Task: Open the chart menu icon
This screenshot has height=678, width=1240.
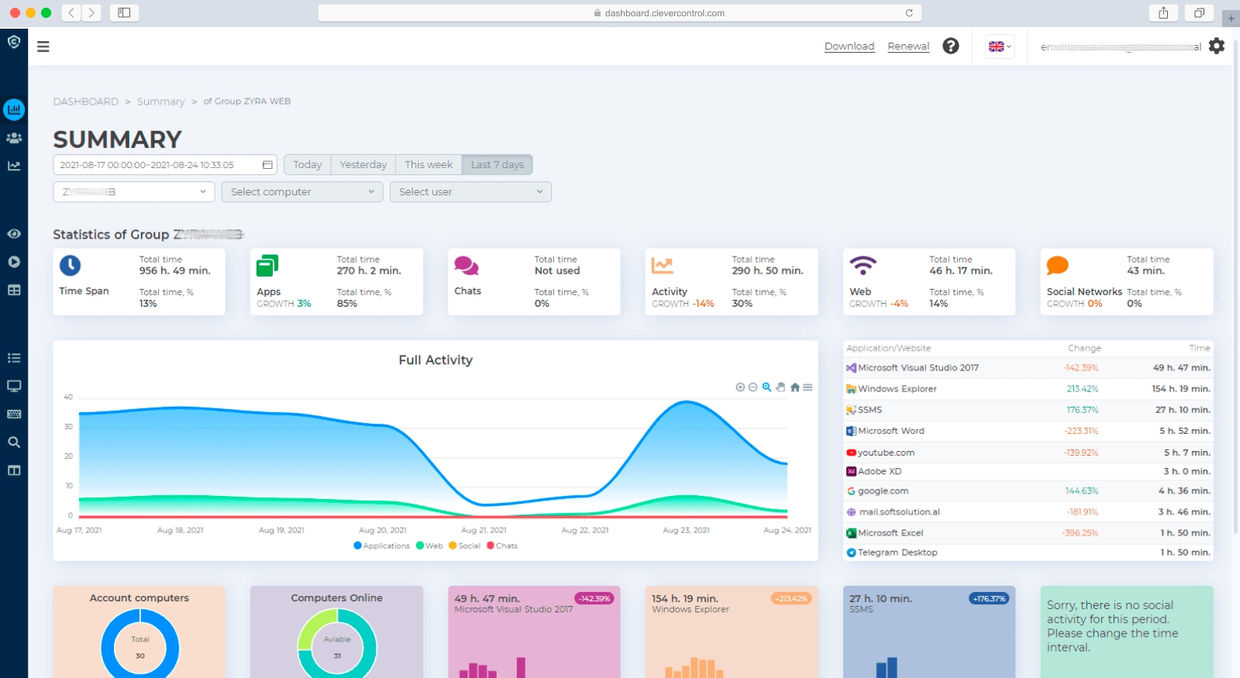Action: 808,387
